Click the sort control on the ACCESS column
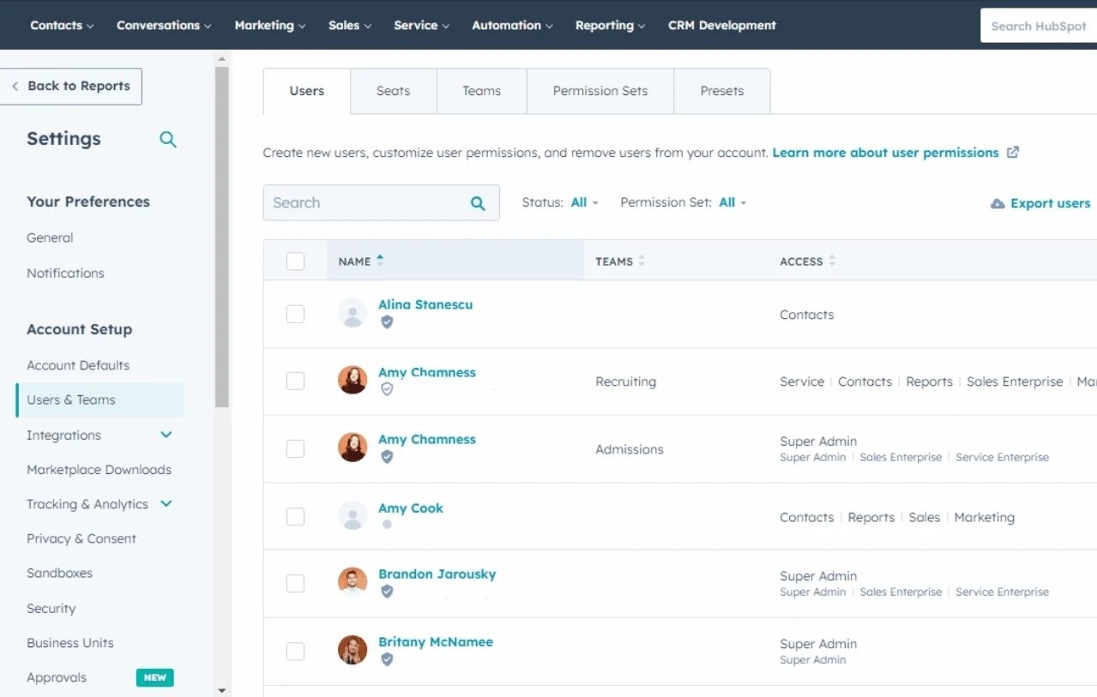This screenshot has height=697, width=1097. point(831,261)
